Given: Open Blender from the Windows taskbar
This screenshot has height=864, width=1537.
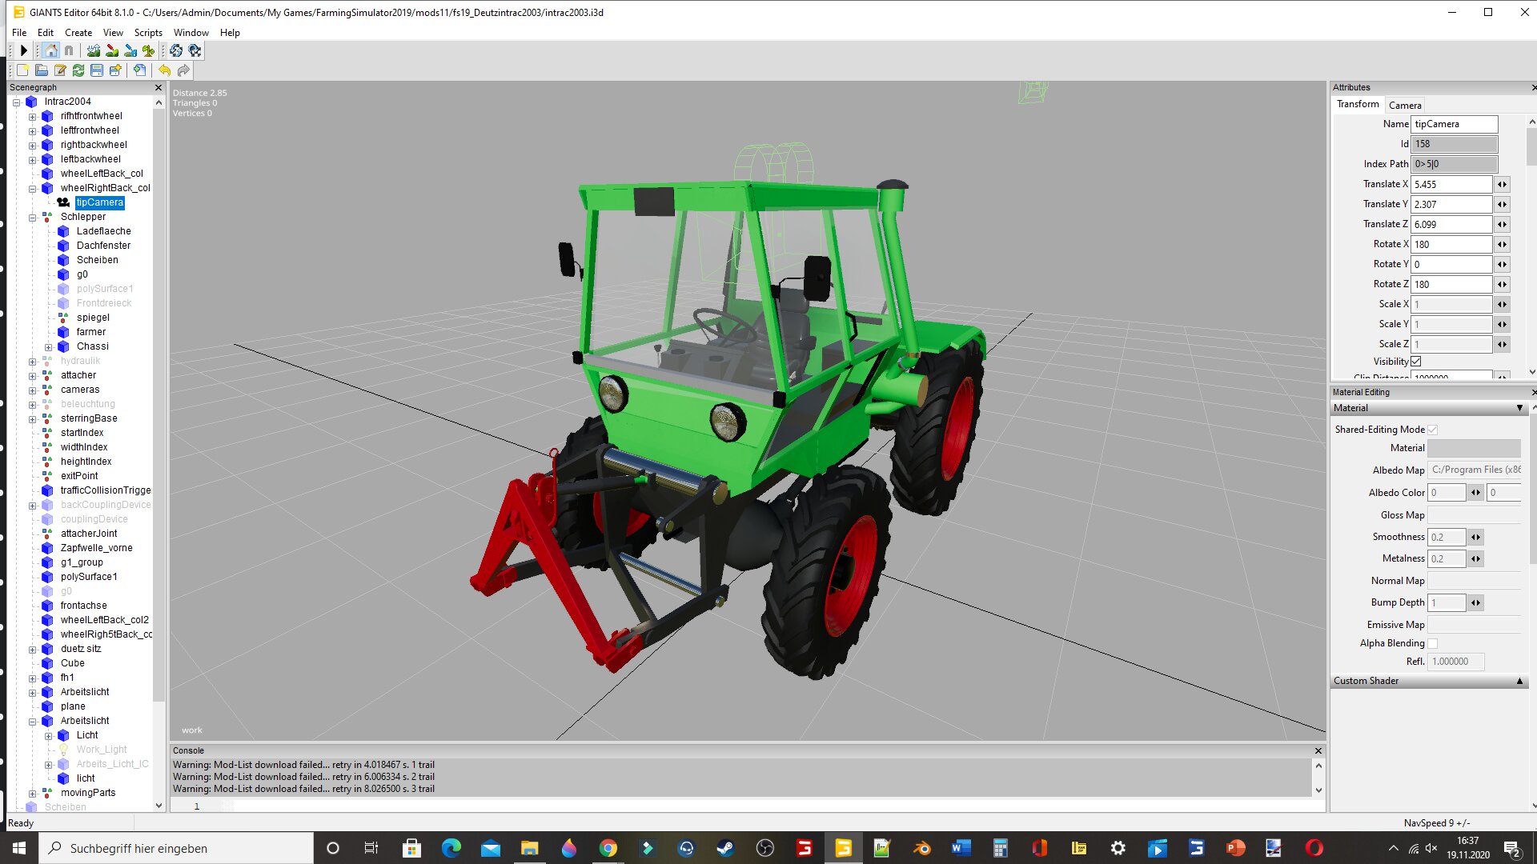Looking at the screenshot, I should (922, 848).
